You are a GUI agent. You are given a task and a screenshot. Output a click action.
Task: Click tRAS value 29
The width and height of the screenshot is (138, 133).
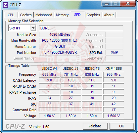(114, 98)
